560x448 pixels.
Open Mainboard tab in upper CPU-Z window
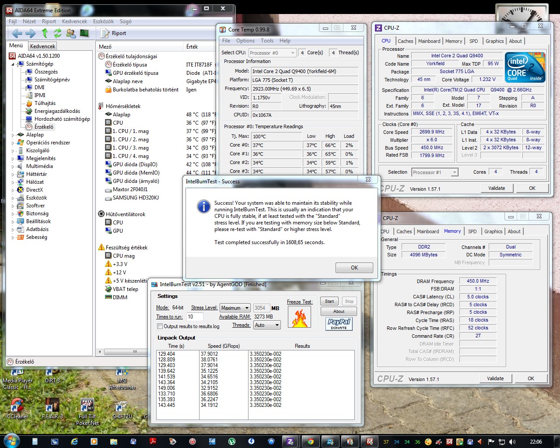click(429, 41)
